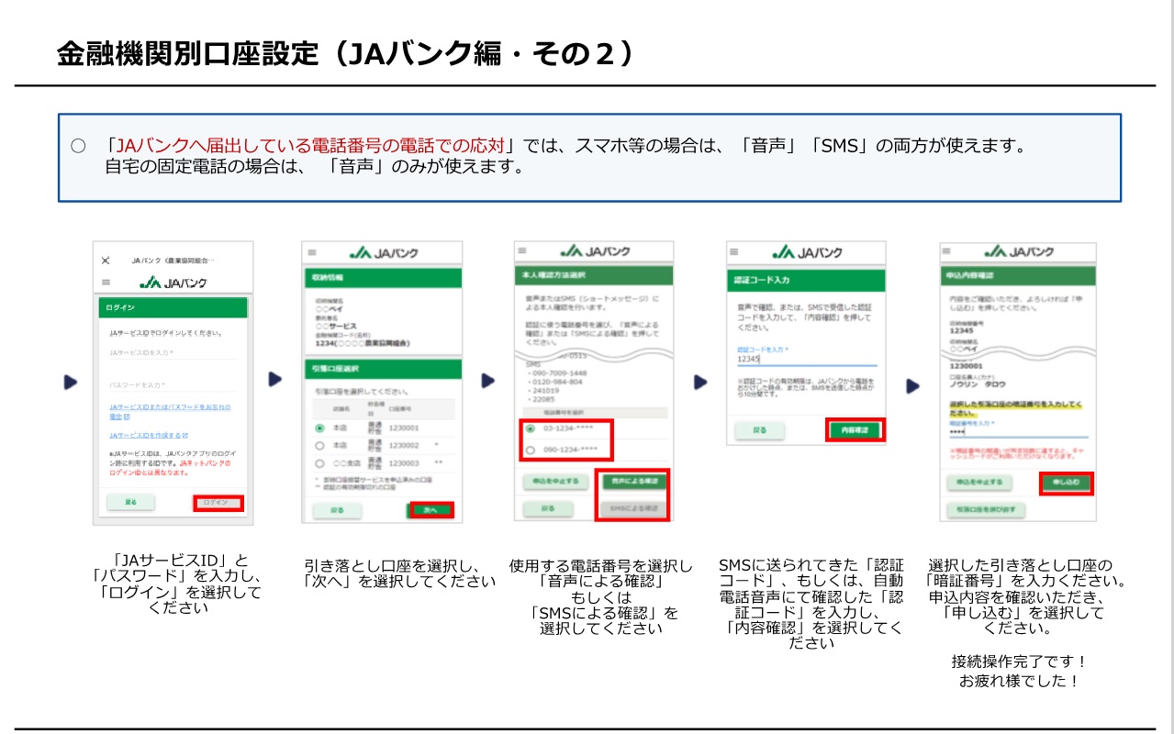Click the 内容確認 button
Screen dimensions: 1174x734
click(855, 429)
